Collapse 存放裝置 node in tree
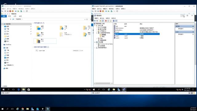Viewport: 197px width, 111px height. pyautogui.click(x=95, y=42)
